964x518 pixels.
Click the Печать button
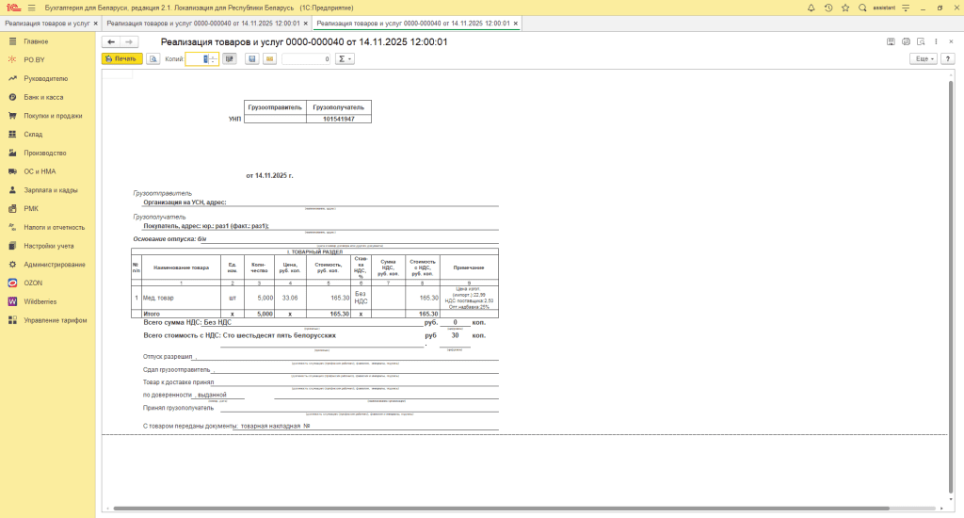[121, 58]
